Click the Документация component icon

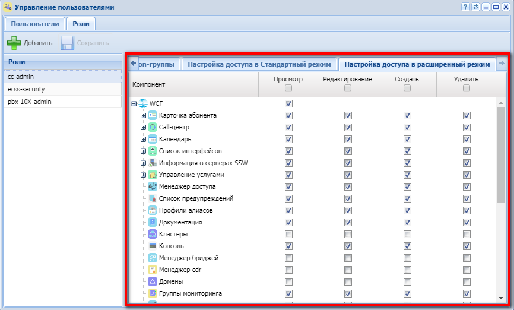tap(153, 222)
